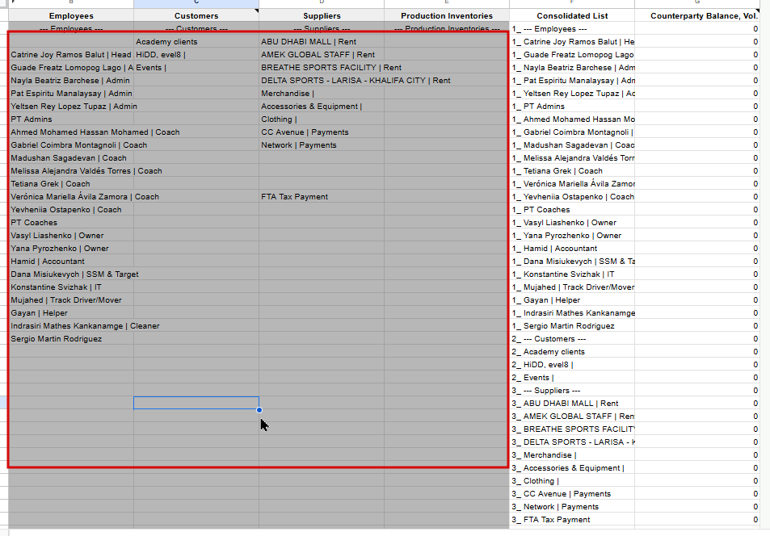Viewport: 770px width, 536px height.
Task: Click the Clothing supplier cell
Action: coord(322,119)
